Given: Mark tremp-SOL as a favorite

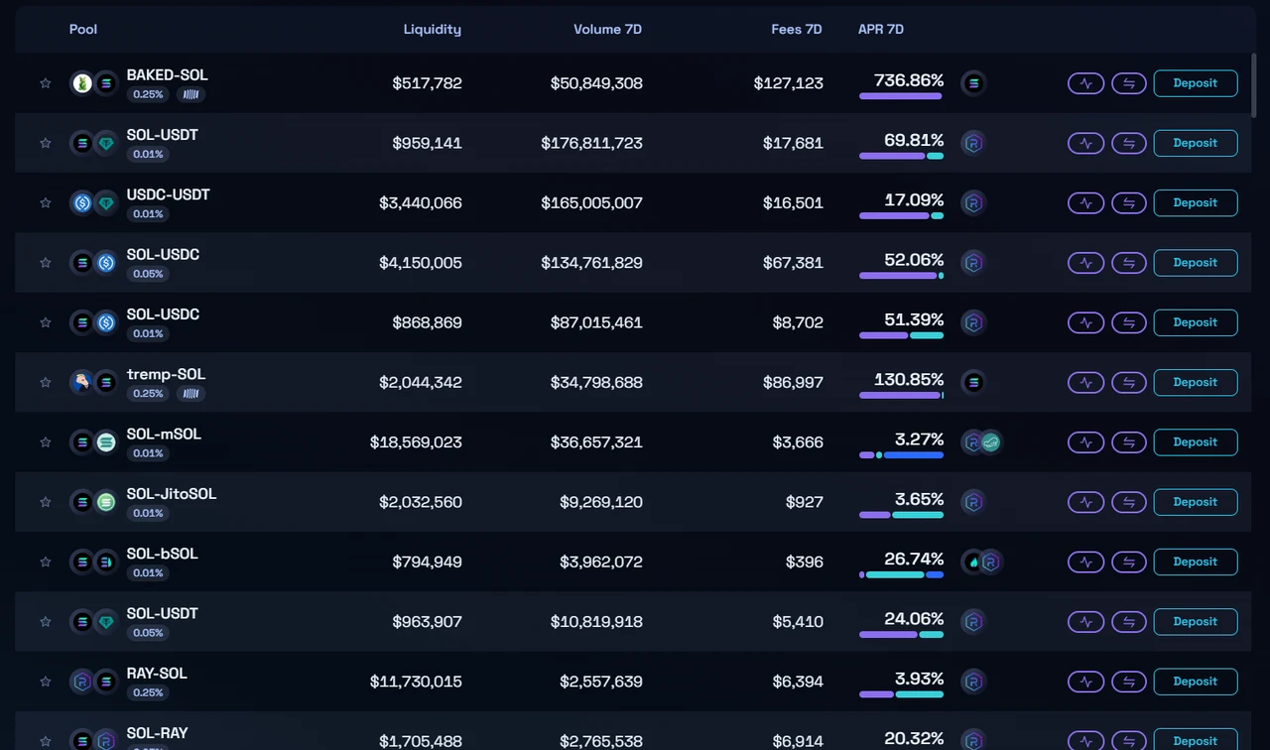Looking at the screenshot, I should pos(45,382).
